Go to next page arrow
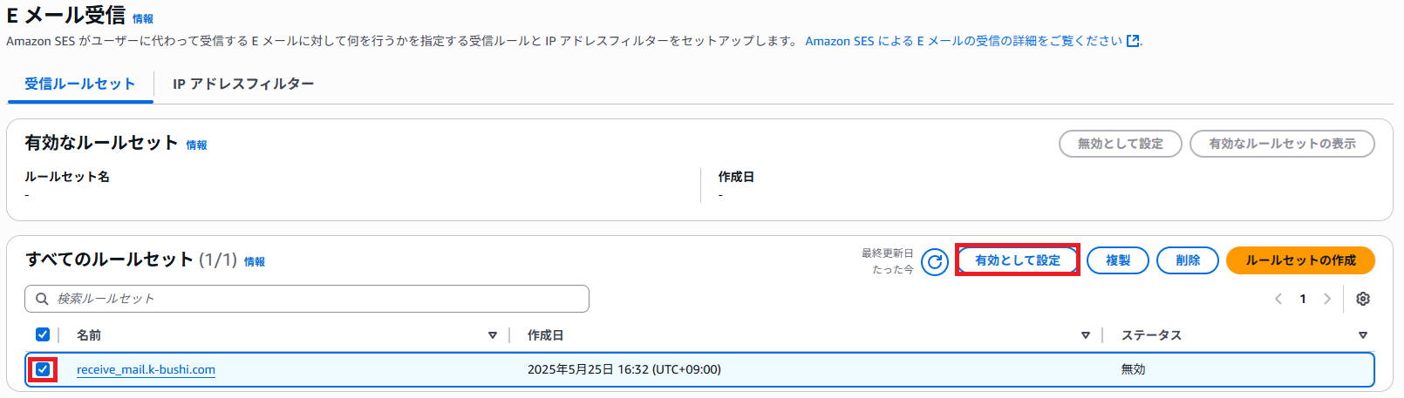Screen dimensions: 1404x398 [1327, 299]
